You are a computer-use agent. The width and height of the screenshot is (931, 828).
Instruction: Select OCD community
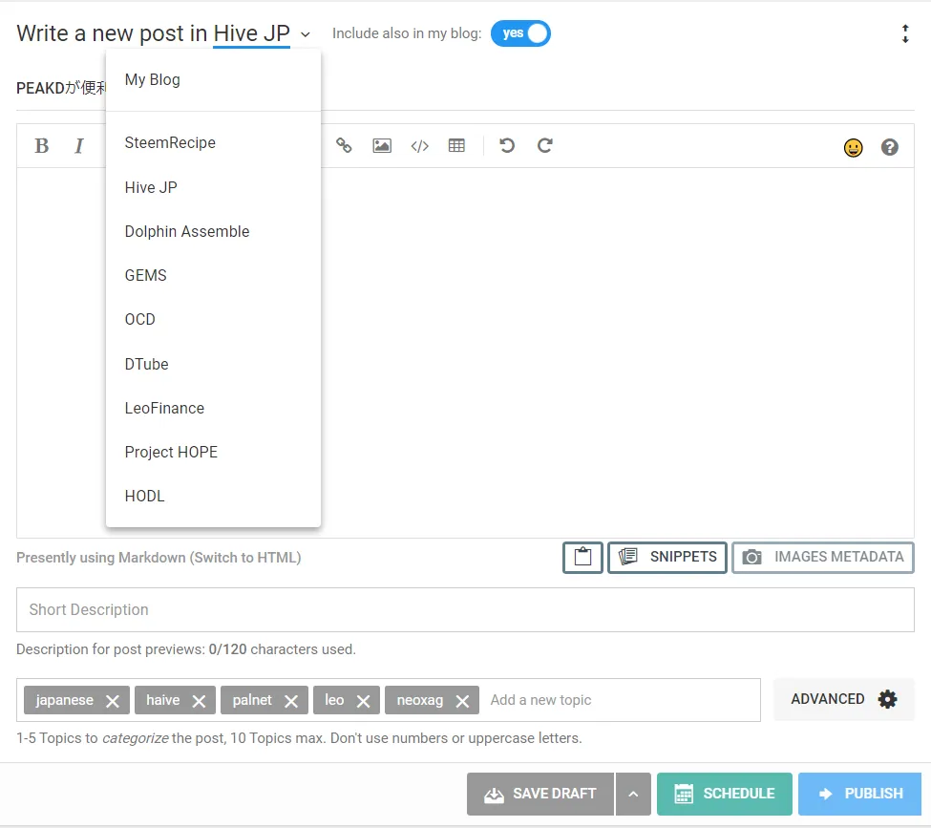(213, 319)
